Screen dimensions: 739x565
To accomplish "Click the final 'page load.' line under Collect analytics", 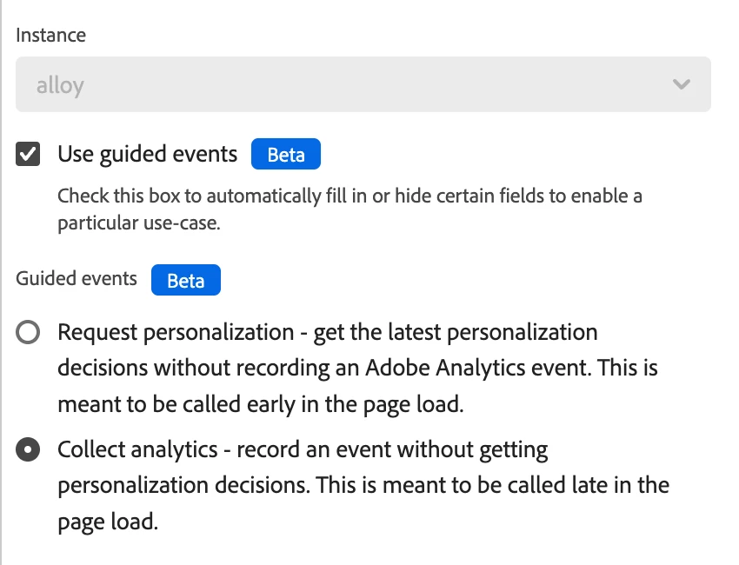I will 108,522.
